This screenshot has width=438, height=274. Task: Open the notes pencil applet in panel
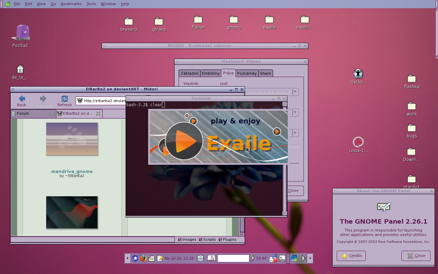(160, 258)
